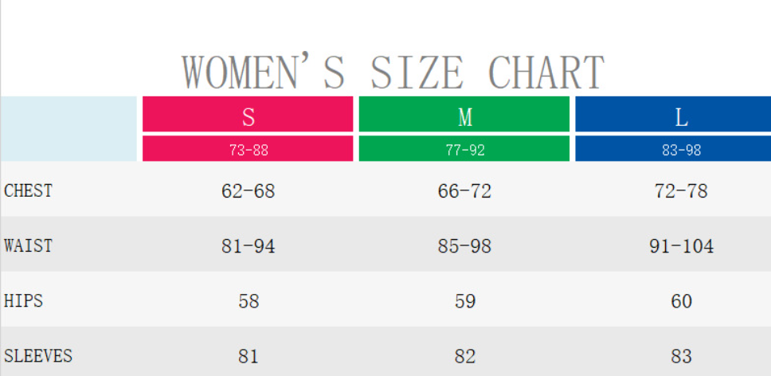Click sleeves value 83 for size L

(681, 355)
